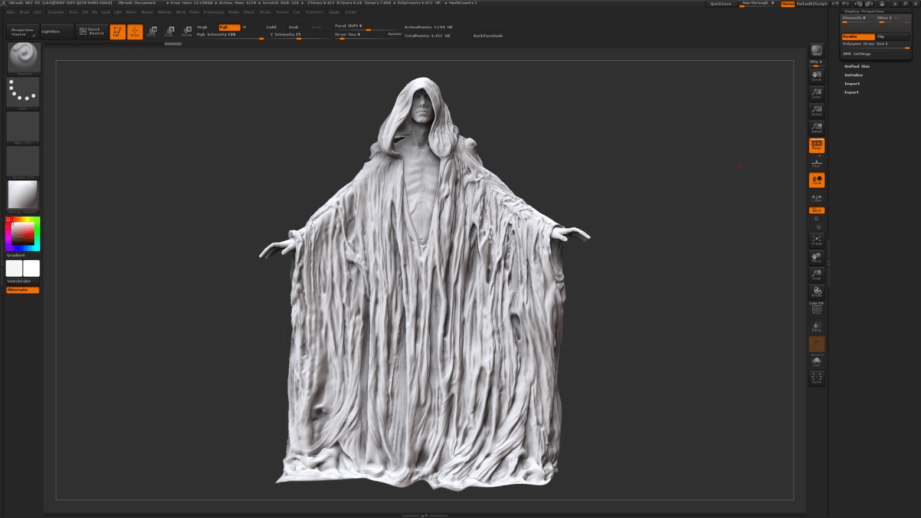Toggle Double-sided display option
The image size is (921, 518).
tap(858, 37)
